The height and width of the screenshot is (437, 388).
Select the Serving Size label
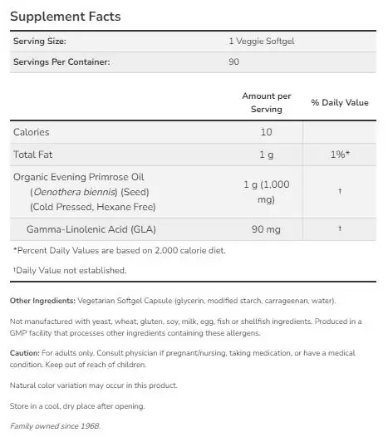pyautogui.click(x=40, y=42)
